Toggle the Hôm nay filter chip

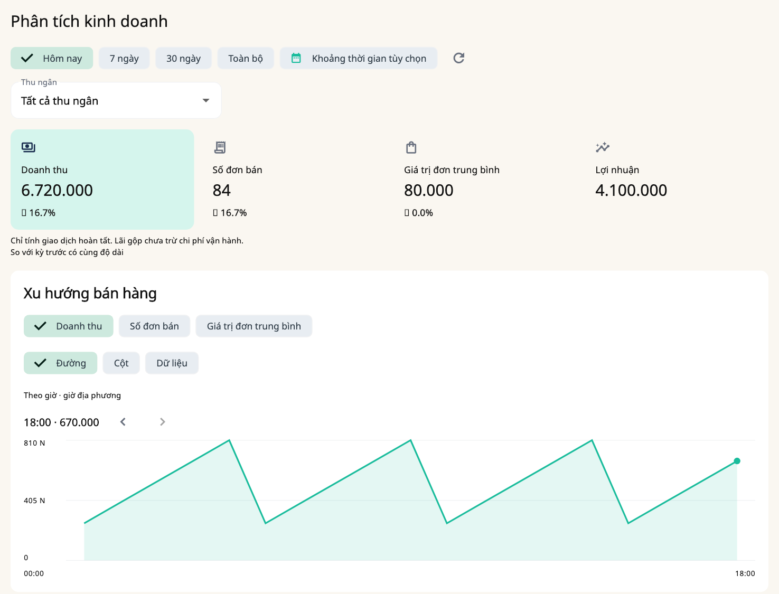pyautogui.click(x=52, y=58)
